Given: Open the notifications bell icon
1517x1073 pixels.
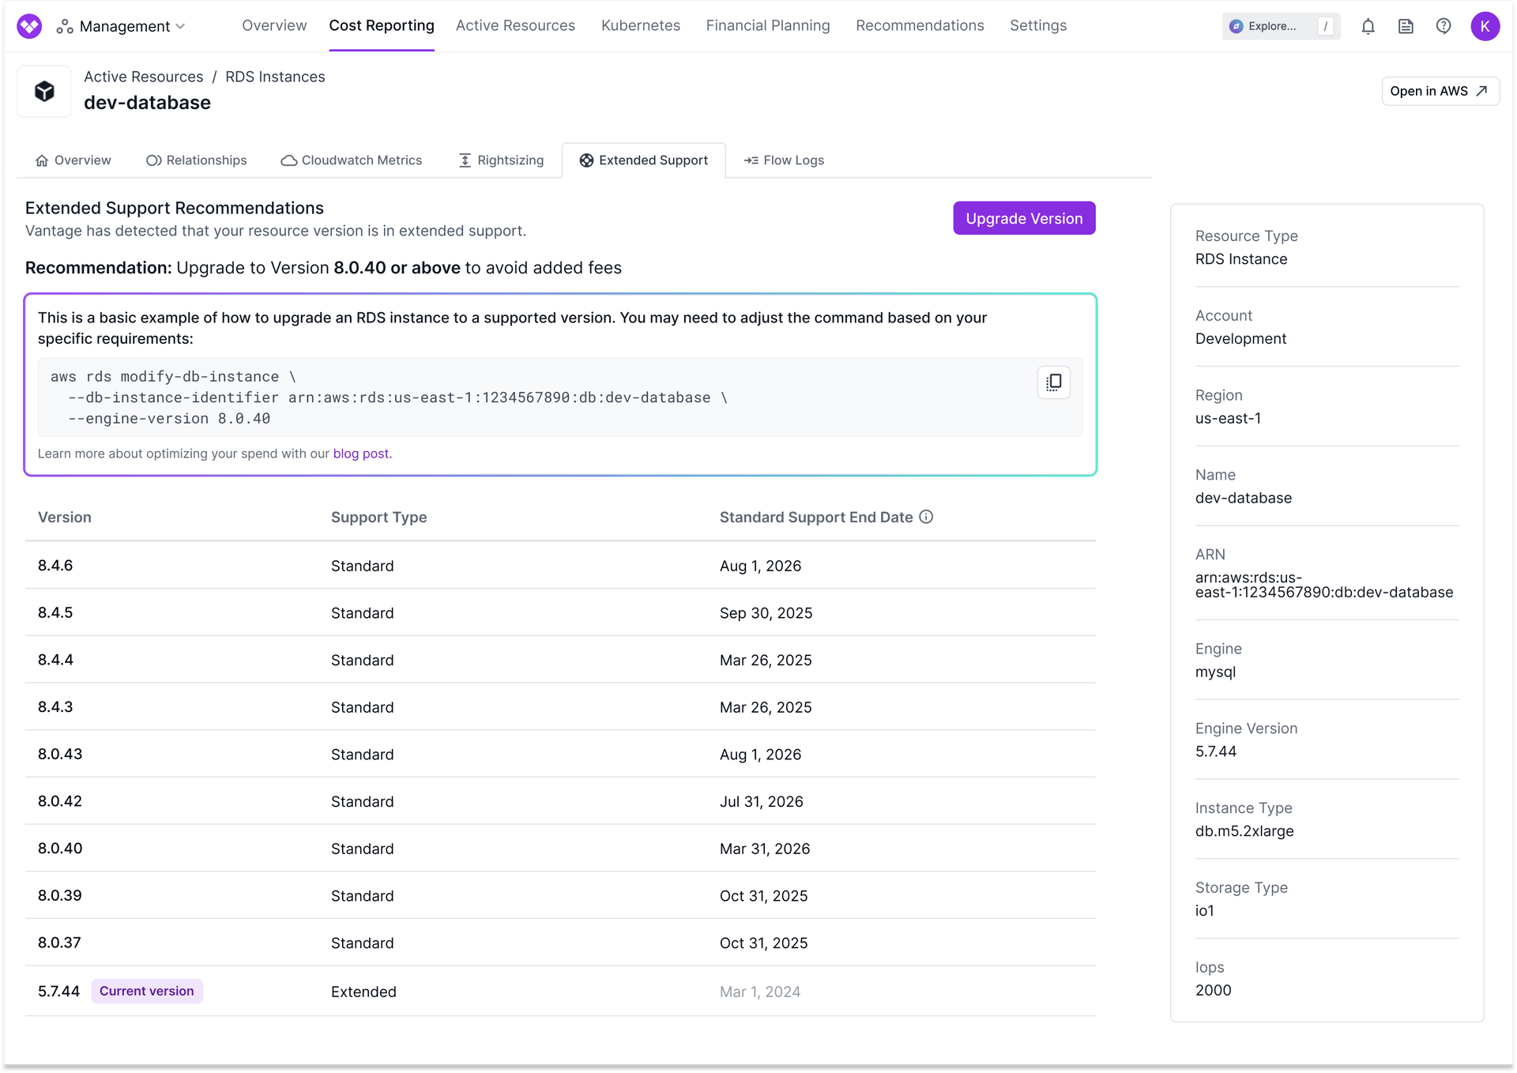Looking at the screenshot, I should click(x=1368, y=26).
